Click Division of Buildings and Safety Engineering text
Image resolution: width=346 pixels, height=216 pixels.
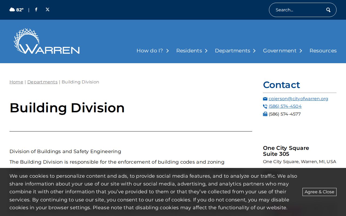(x=65, y=151)
